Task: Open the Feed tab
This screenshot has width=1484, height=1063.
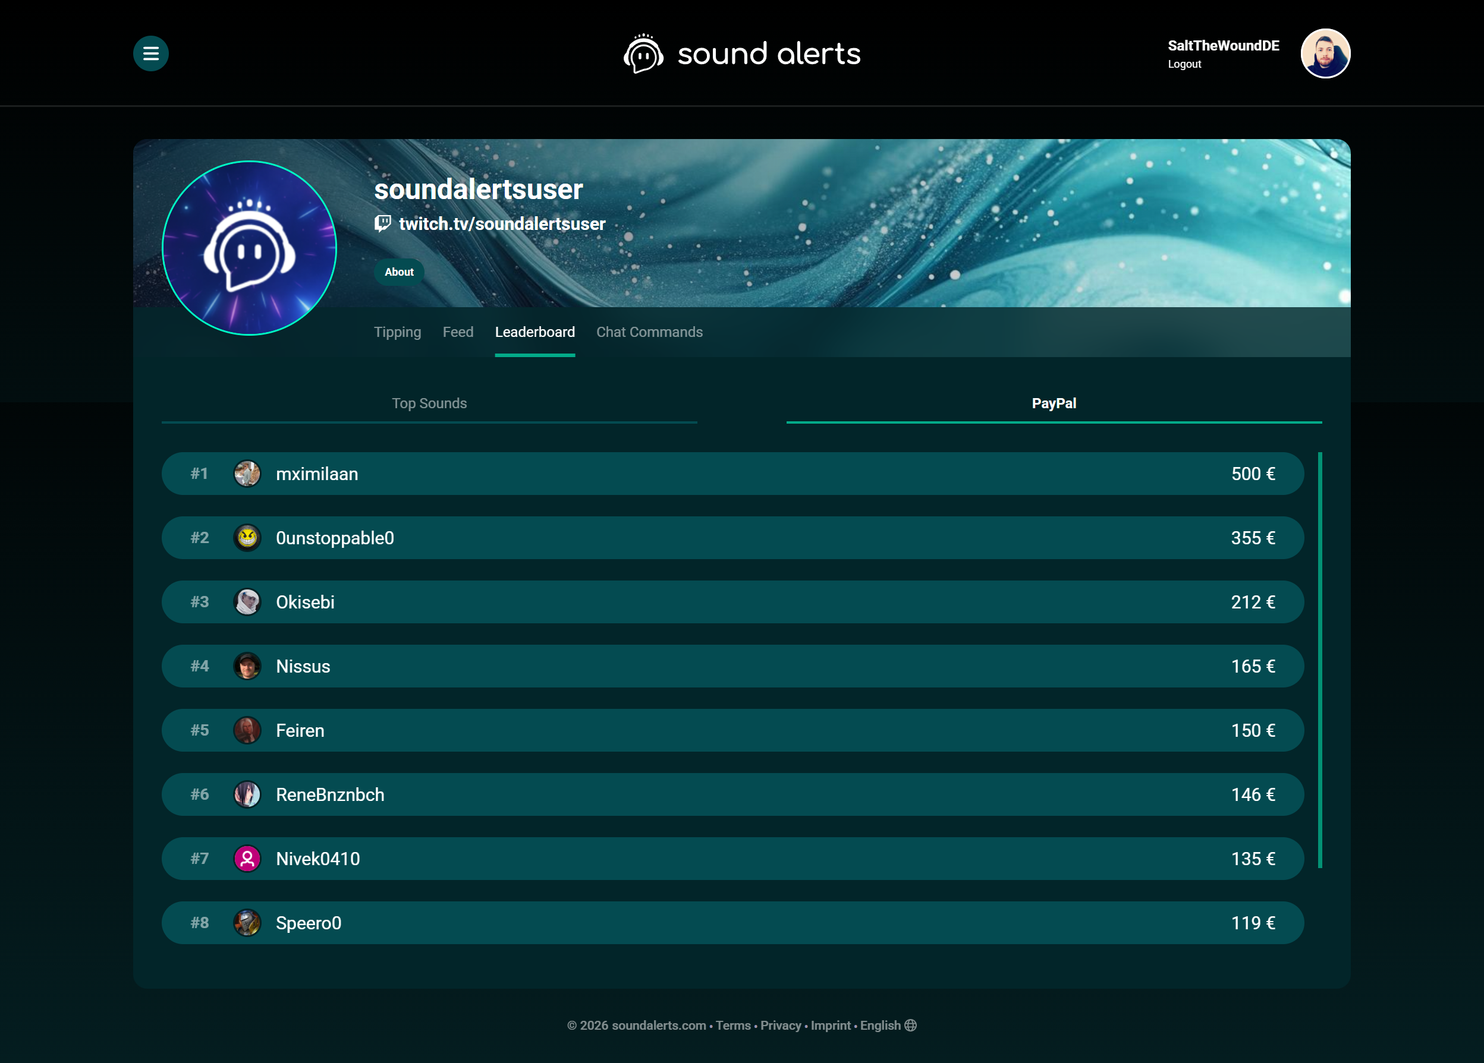Action: click(458, 332)
